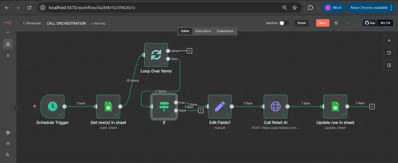Switch to the Evaluations tab
Image resolution: width=398 pixels, height=163 pixels.
pyautogui.click(x=225, y=31)
